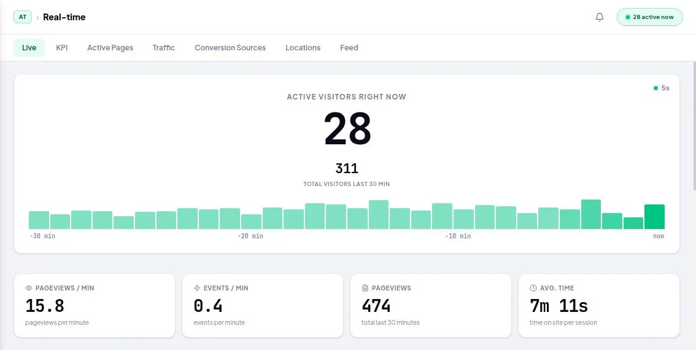The height and width of the screenshot is (350, 696).
Task: Click the 28 active now pill
Action: pos(649,17)
